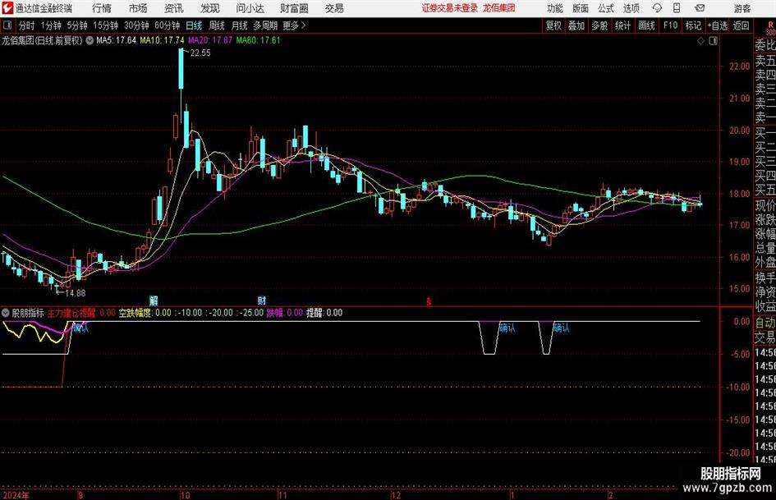Click the 14.88 low price label

tap(76, 293)
